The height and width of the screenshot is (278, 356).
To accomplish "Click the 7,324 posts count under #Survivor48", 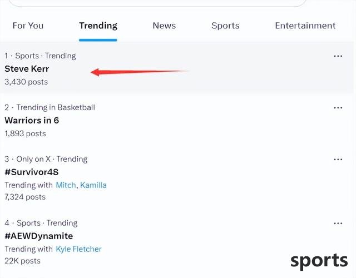I will tap(25, 197).
